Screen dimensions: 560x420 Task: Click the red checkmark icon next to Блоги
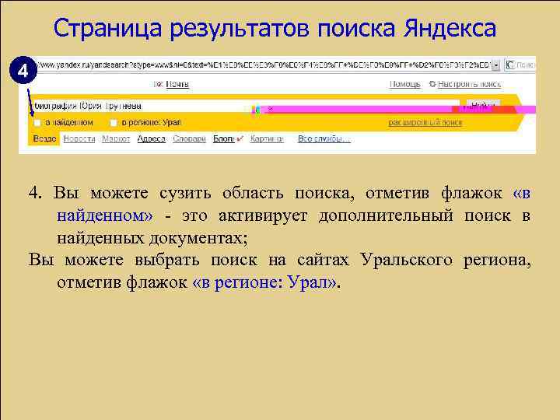(240, 138)
